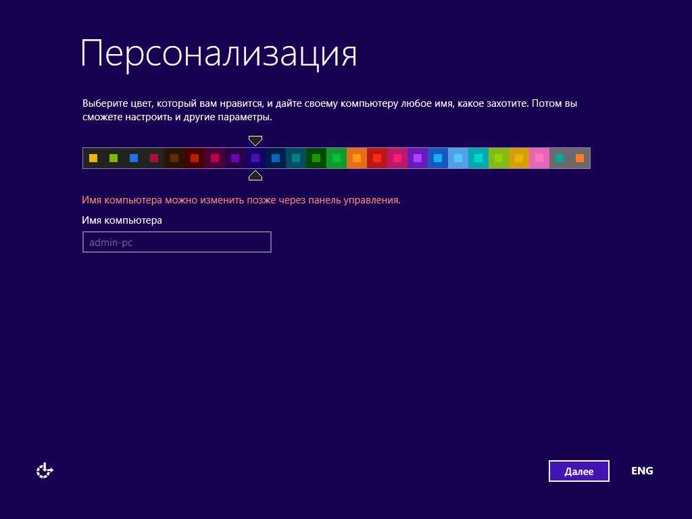The width and height of the screenshot is (692, 519).
Task: Click the lower color selection marker arrow
Action: [255, 176]
